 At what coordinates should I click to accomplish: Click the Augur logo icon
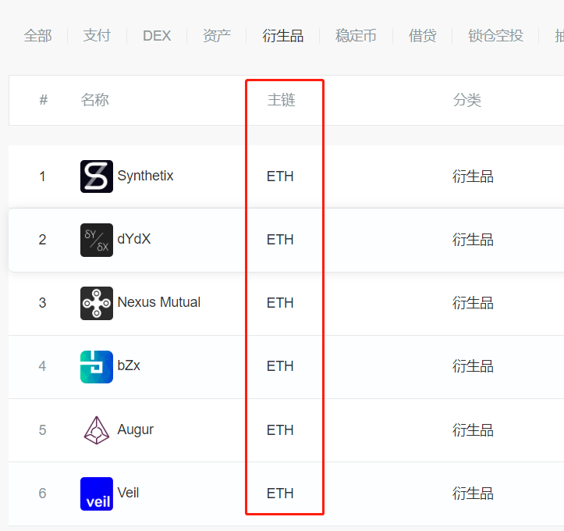point(97,430)
